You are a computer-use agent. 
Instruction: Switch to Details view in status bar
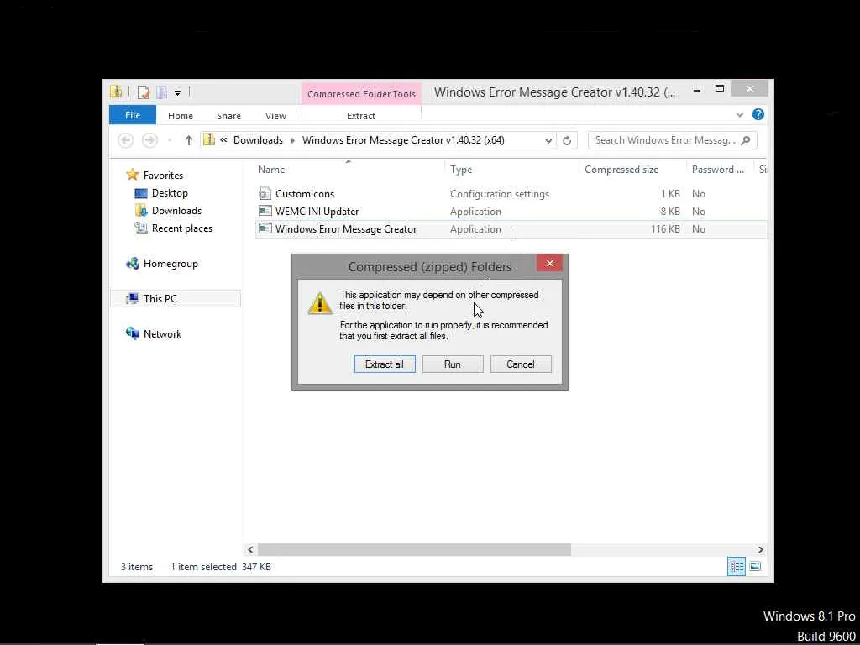coord(736,566)
